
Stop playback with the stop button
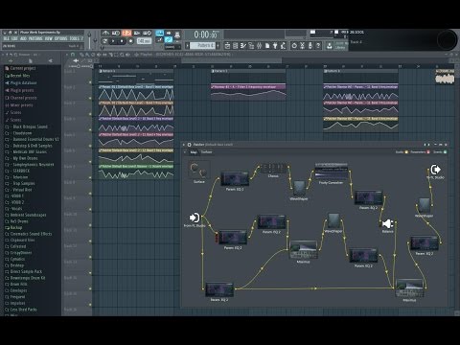[x=122, y=41]
